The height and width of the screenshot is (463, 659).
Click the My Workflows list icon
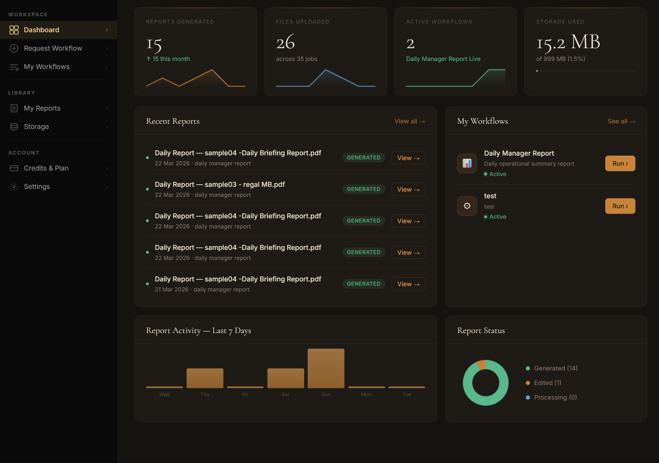tap(14, 67)
